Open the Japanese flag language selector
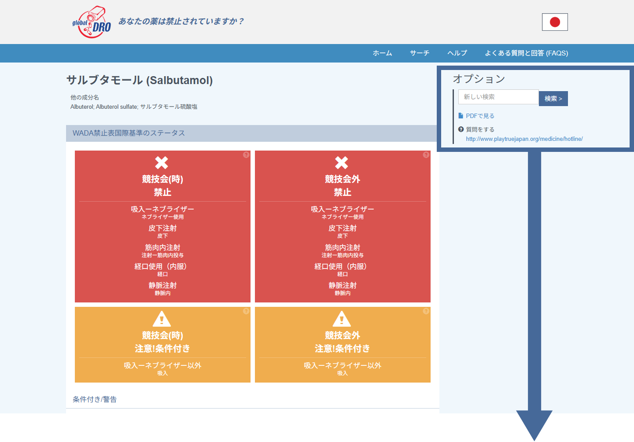634x442 pixels. (554, 22)
